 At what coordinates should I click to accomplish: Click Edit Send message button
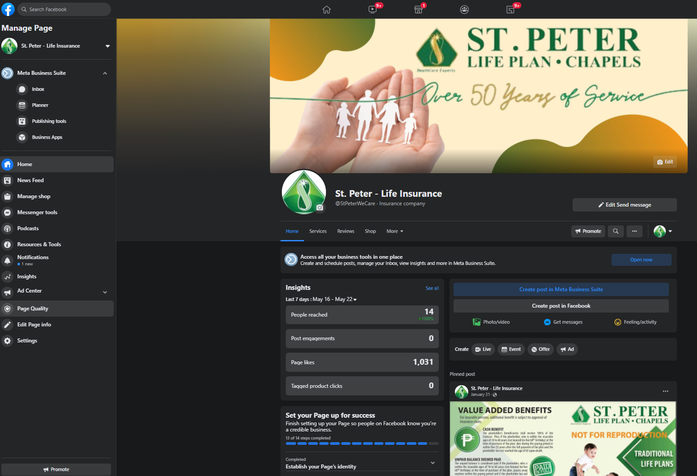point(625,205)
